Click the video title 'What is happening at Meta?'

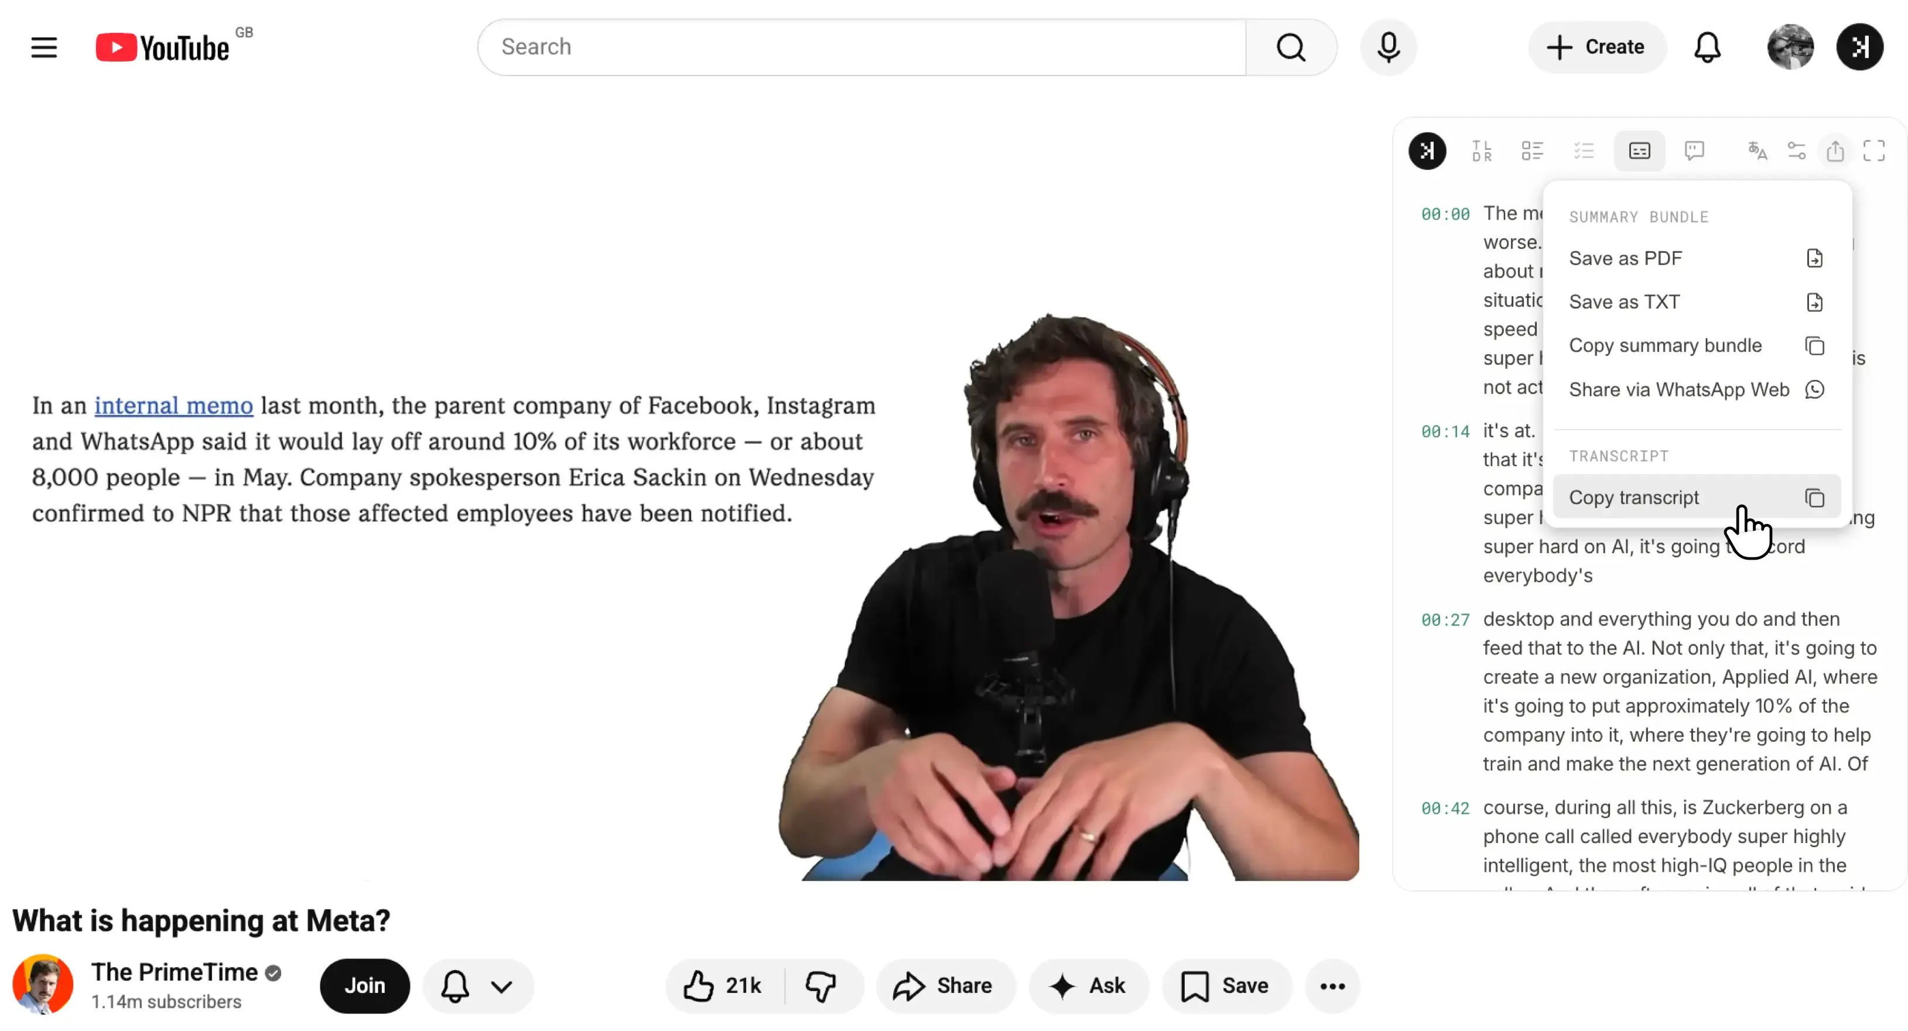pos(201,921)
